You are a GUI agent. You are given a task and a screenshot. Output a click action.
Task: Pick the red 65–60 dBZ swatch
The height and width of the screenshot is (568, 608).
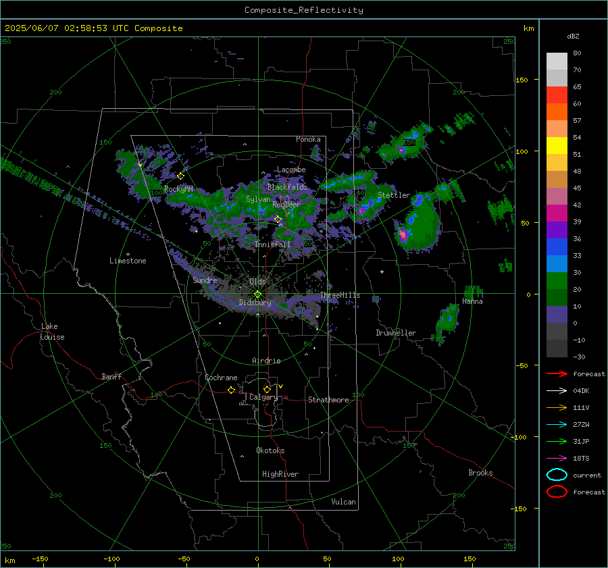[557, 95]
